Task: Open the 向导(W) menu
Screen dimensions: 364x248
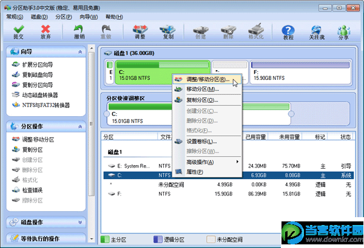Action: [89, 17]
